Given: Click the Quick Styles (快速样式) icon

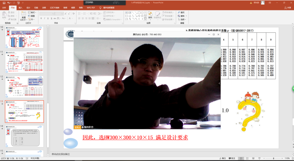Looking at the screenshot, I should [x=157, y=15].
